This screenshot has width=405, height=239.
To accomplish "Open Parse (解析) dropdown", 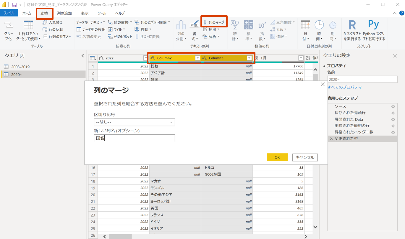I will click(211, 37).
